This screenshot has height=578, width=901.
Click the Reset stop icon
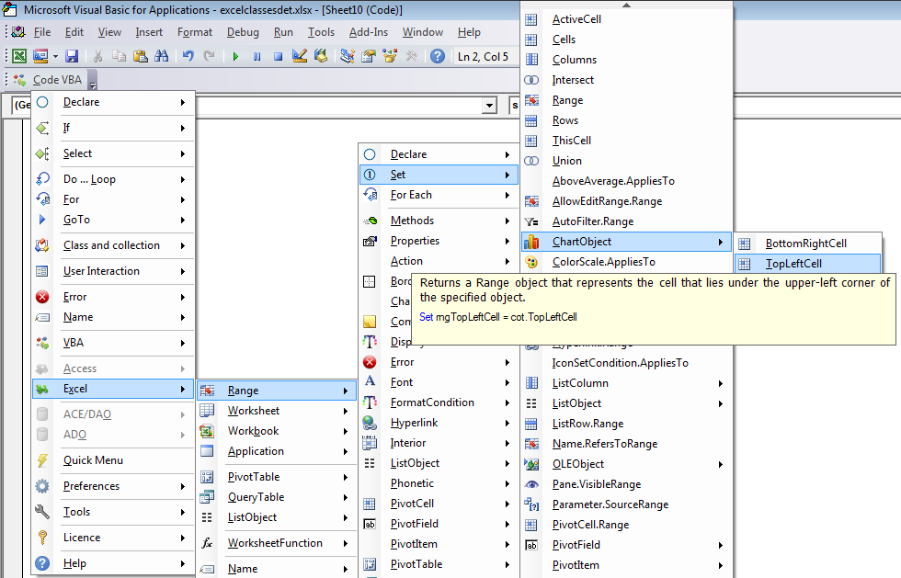click(278, 56)
